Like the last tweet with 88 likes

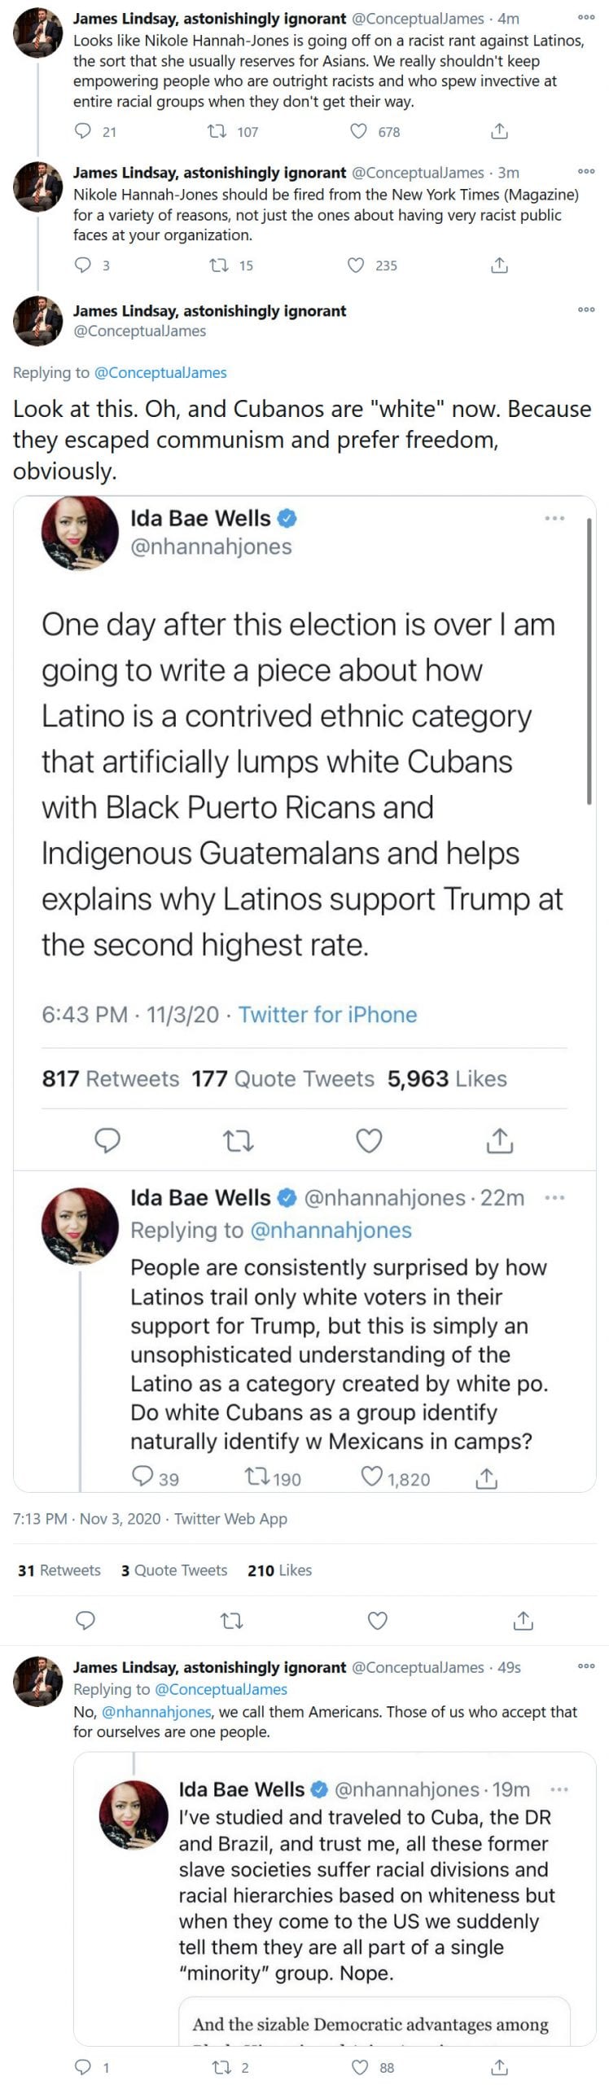358,2067
